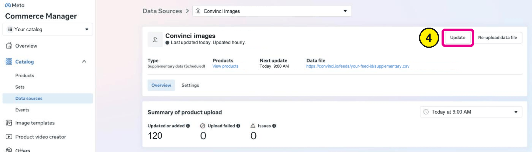Open the Your catalog dropdown
This screenshot has width=532, height=152.
[x=48, y=29]
